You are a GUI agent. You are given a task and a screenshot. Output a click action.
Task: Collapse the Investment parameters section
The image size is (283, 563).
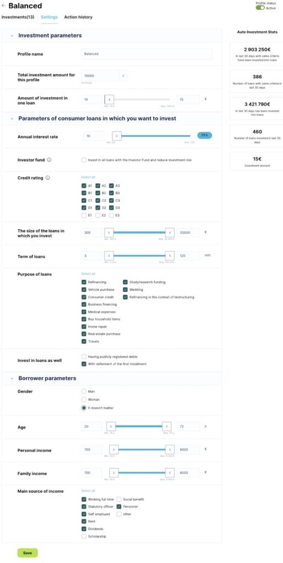click(x=12, y=36)
